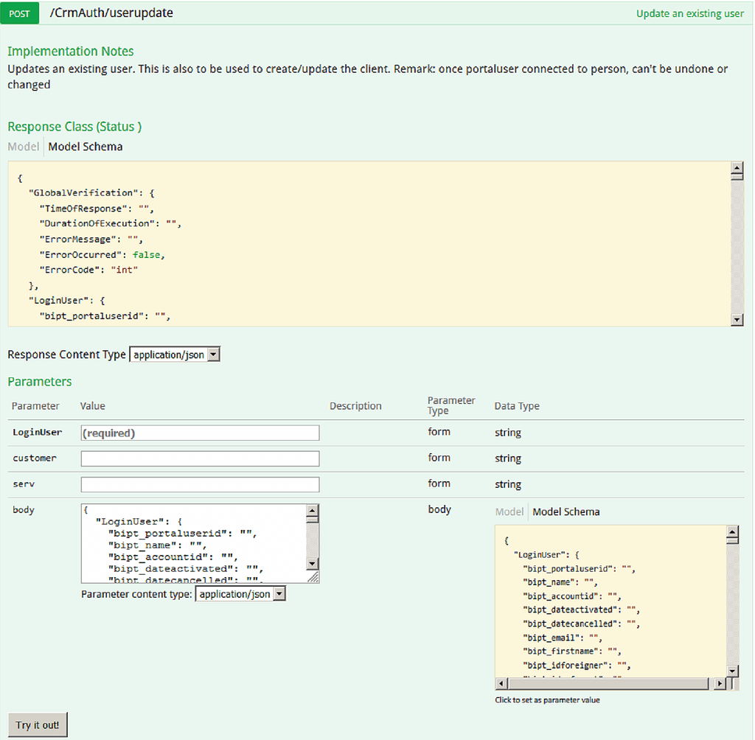Screen dimensions: 755x740
Task: Focus the LoginUser required input field
Action: pyautogui.click(x=200, y=433)
